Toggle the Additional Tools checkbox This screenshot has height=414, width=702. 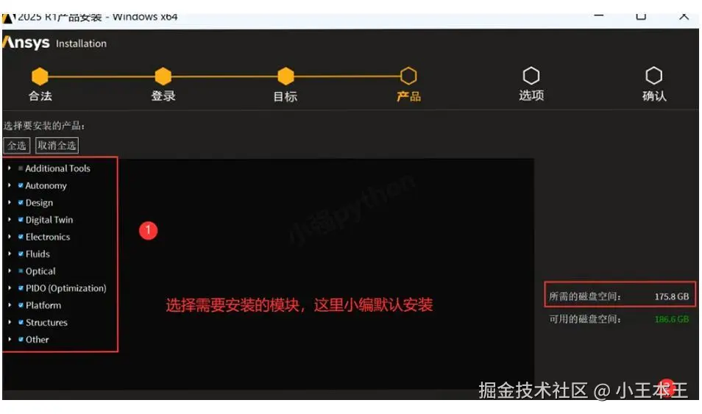click(x=21, y=168)
